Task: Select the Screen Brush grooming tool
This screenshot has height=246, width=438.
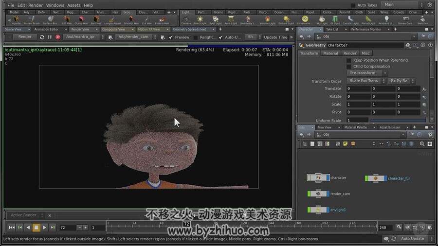Action: 31,20
